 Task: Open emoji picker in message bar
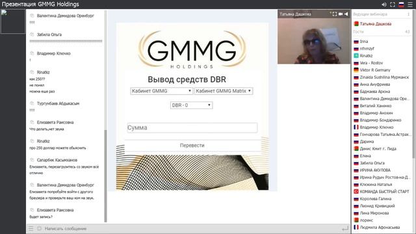pyautogui.click(x=39, y=228)
